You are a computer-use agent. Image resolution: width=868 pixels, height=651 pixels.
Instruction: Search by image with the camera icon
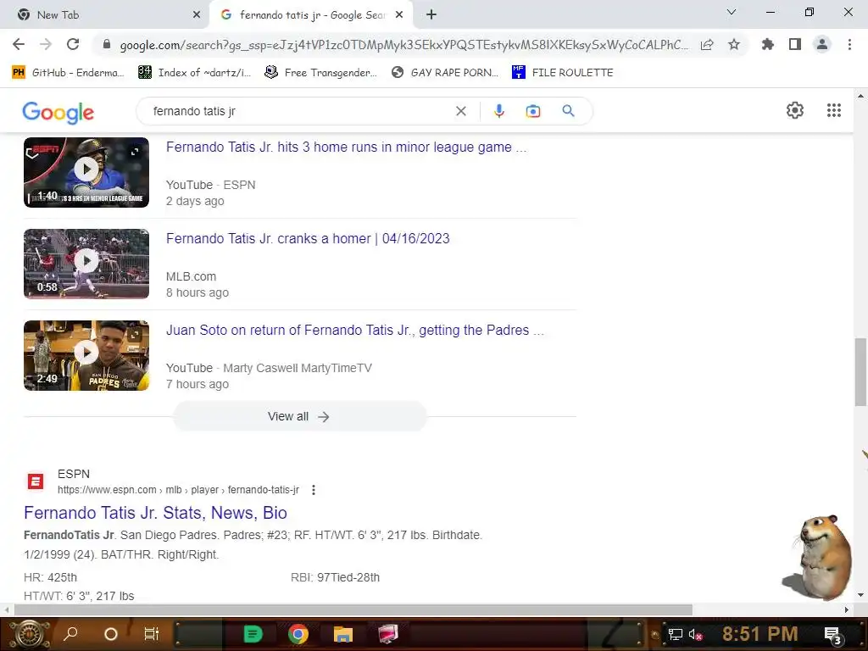[x=533, y=111]
